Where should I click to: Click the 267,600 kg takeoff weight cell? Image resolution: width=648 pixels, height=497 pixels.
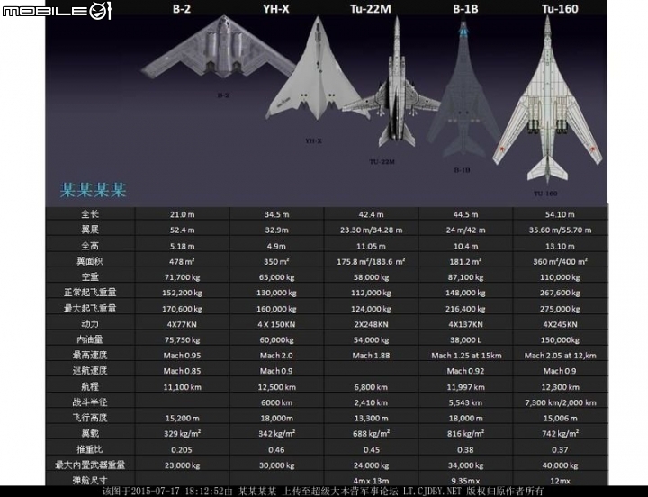(561, 293)
